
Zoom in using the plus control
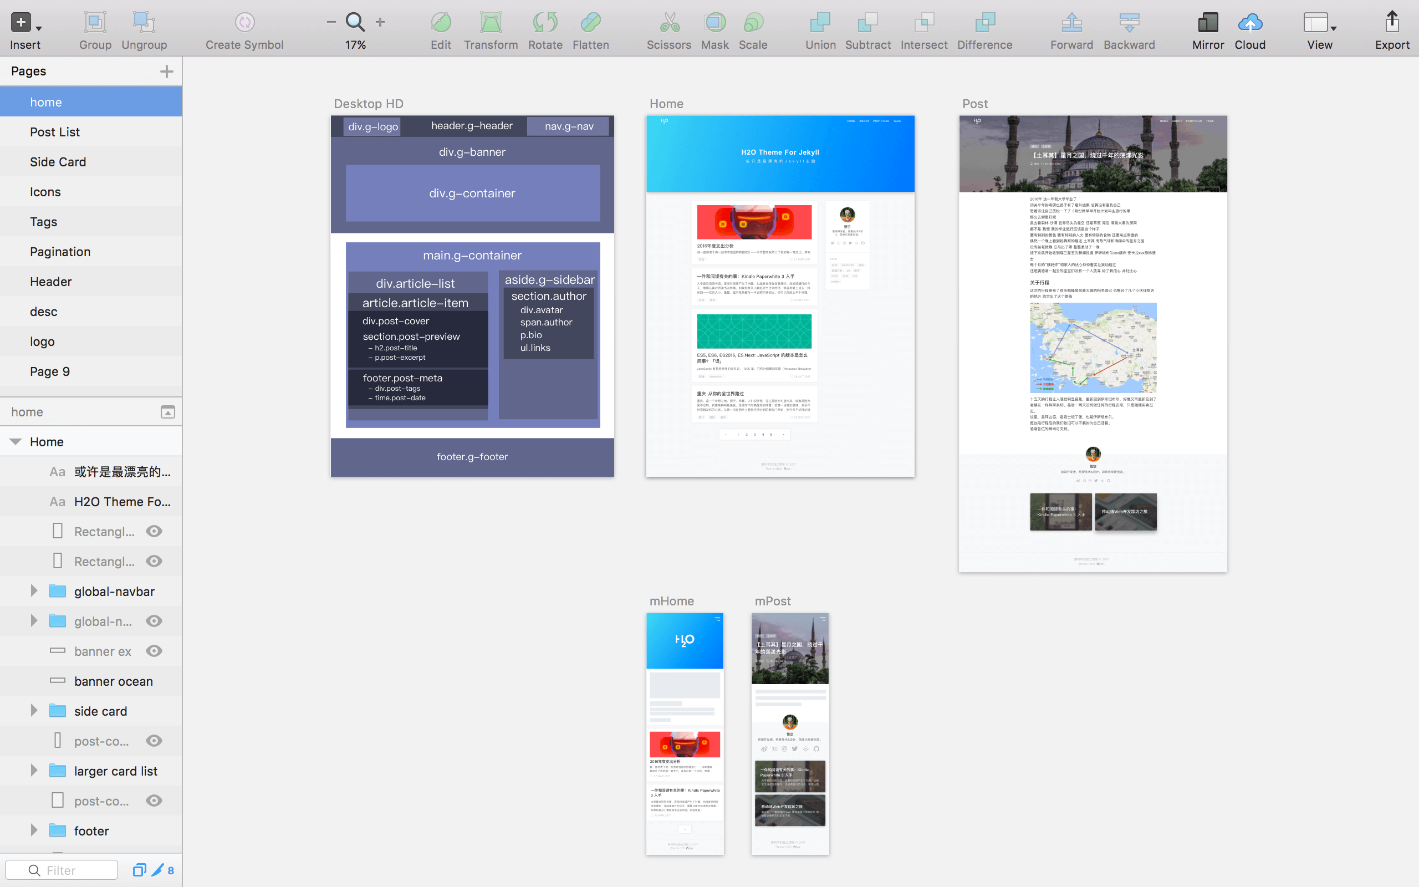click(x=380, y=22)
